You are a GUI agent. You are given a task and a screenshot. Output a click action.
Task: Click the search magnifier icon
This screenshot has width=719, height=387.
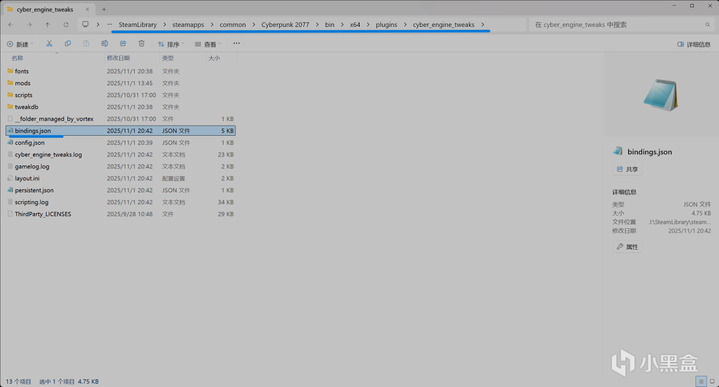pyautogui.click(x=708, y=25)
